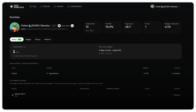The width and height of the screenshot is (196, 112).
Task: Expand the user account dropdown arrow
Action: (179, 6)
